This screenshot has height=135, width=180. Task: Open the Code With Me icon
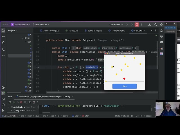pos(149,24)
